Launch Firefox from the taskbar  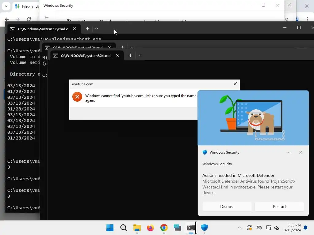[150, 228]
